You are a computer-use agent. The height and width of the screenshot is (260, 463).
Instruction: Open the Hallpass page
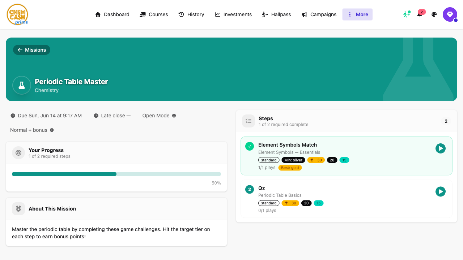pos(276,14)
